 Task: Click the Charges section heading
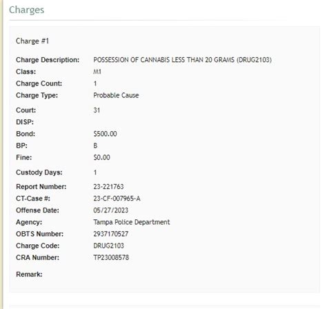click(26, 10)
